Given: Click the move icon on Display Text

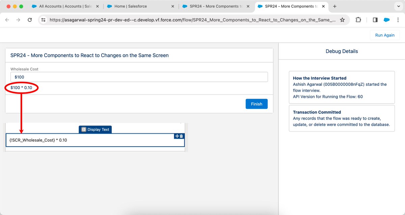Looking at the screenshot, I should point(177,136).
